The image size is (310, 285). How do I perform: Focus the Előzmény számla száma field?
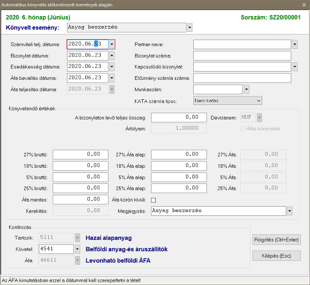(242, 78)
